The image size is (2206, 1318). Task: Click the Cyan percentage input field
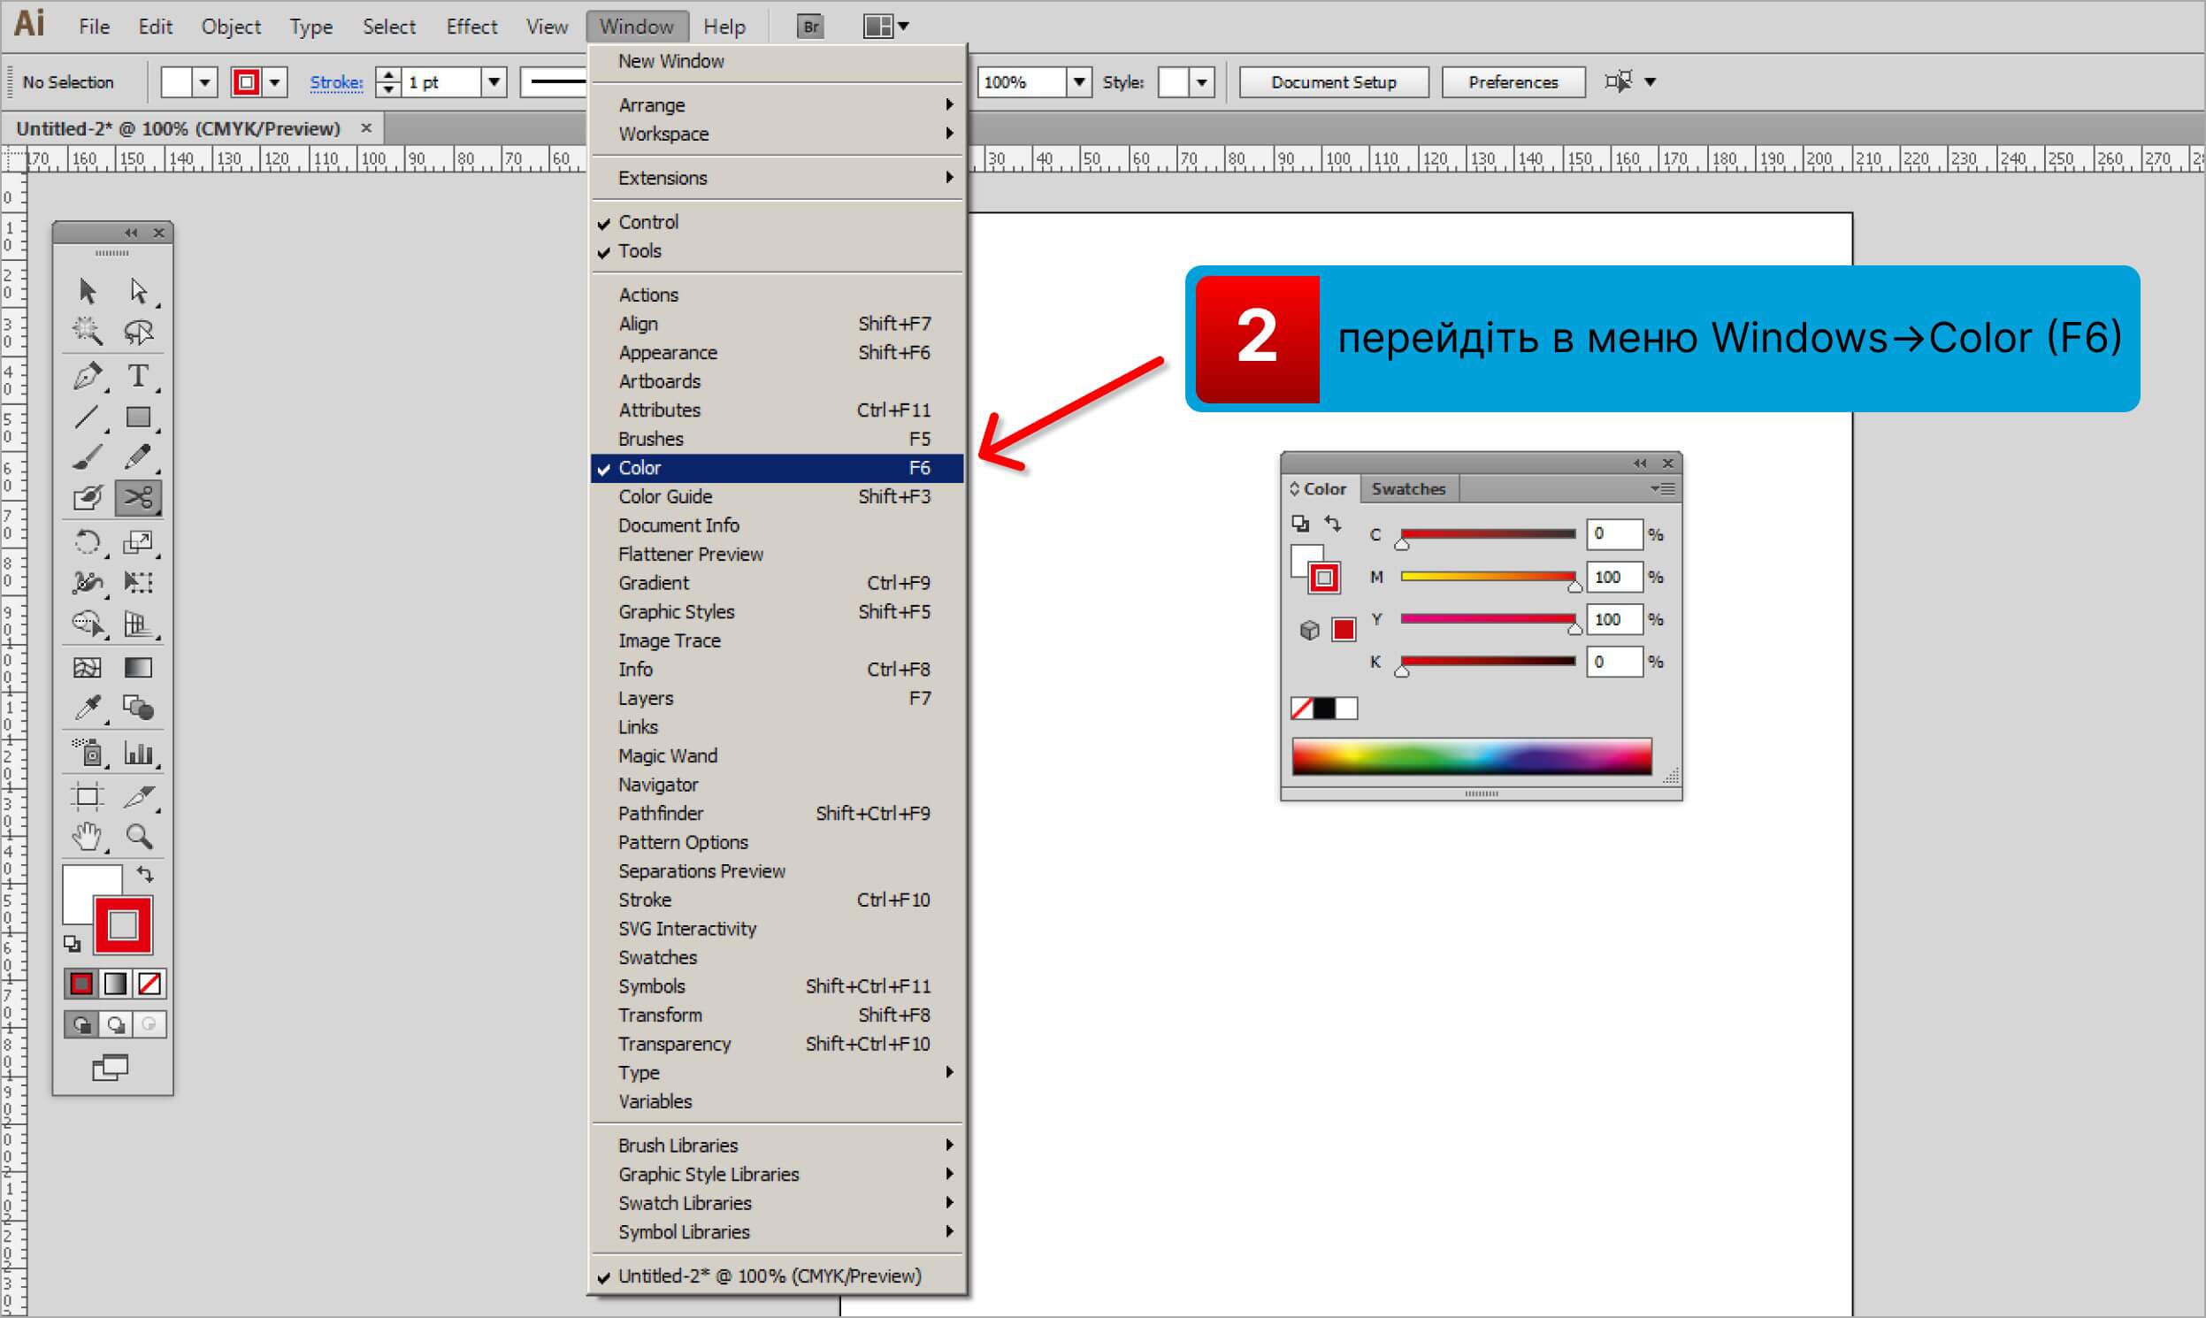pos(1613,533)
